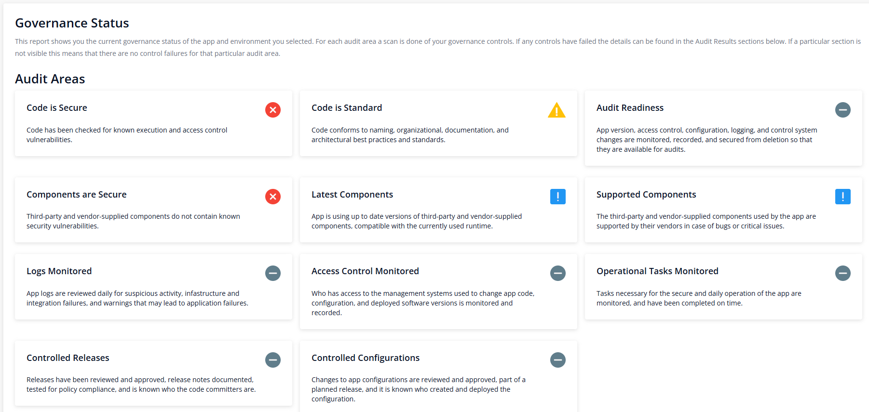Open the Latest Components card title
The height and width of the screenshot is (412, 869).
click(x=352, y=195)
